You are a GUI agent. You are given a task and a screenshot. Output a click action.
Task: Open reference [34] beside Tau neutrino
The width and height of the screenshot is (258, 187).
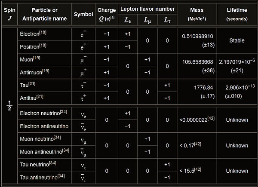point(52,163)
